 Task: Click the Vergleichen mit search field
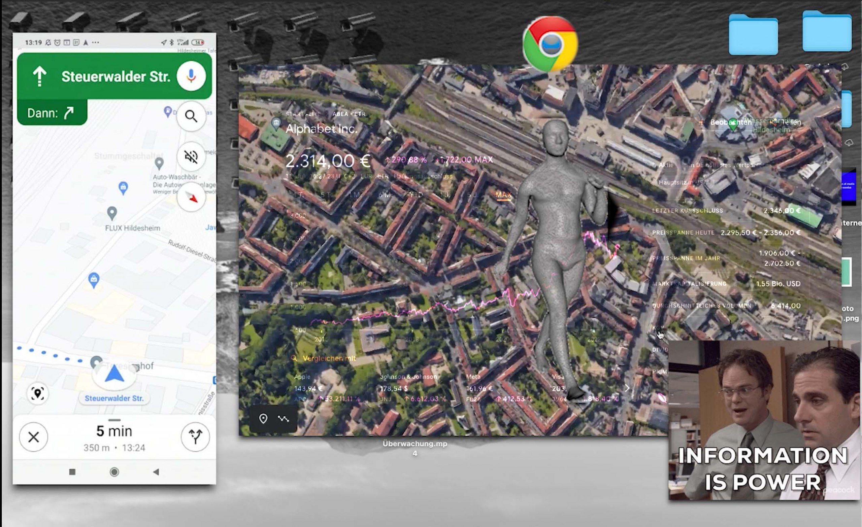(x=324, y=358)
